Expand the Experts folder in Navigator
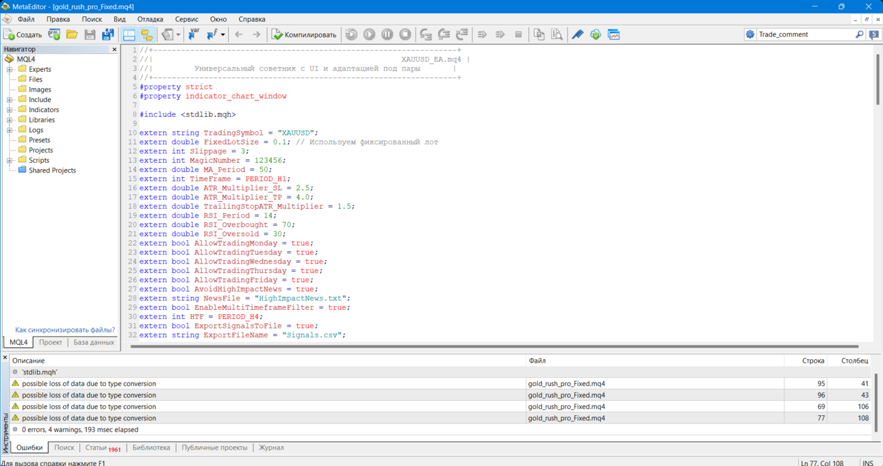This screenshot has height=466, width=883. pos(10,69)
